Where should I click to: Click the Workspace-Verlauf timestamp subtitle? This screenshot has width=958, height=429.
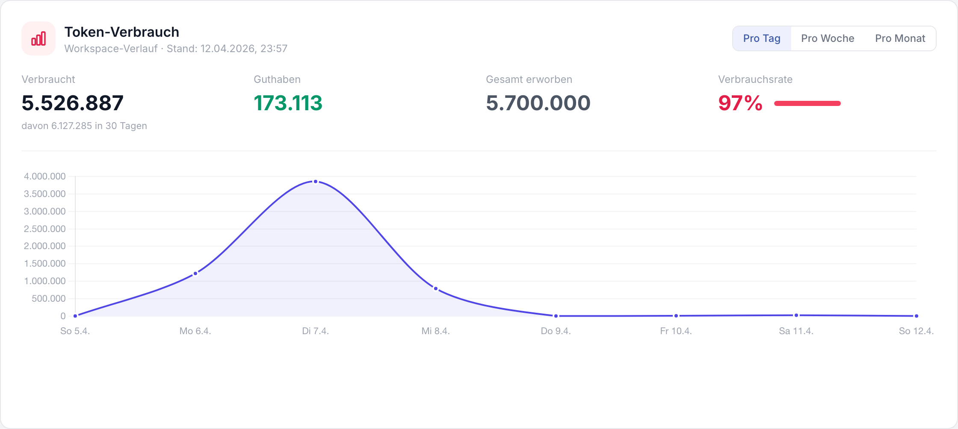(x=176, y=49)
